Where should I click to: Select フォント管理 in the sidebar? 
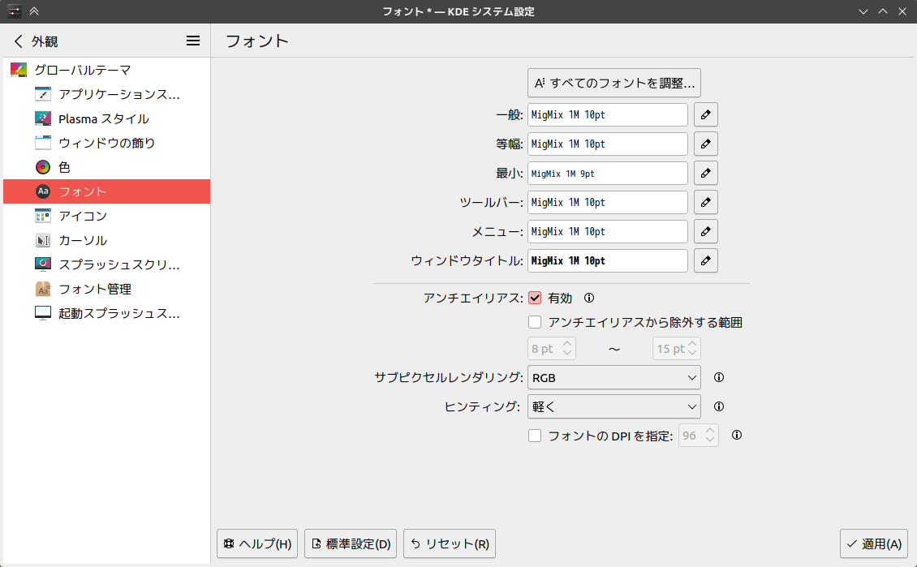(107, 289)
